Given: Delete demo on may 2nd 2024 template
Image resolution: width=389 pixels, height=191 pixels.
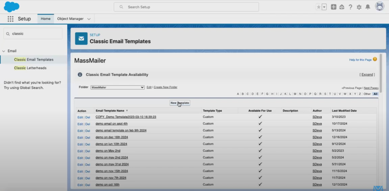Looking at the screenshot, I should [88, 158].
